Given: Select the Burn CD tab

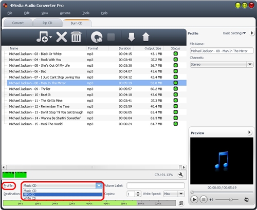Looking at the screenshot, I should pyautogui.click(x=77, y=23).
